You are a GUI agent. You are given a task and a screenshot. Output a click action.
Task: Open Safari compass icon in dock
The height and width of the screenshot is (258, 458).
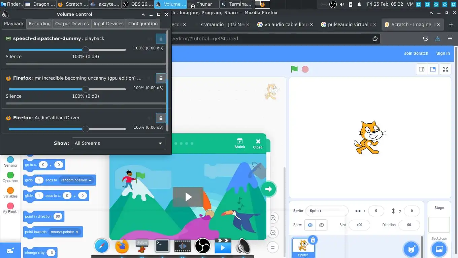coord(102,246)
